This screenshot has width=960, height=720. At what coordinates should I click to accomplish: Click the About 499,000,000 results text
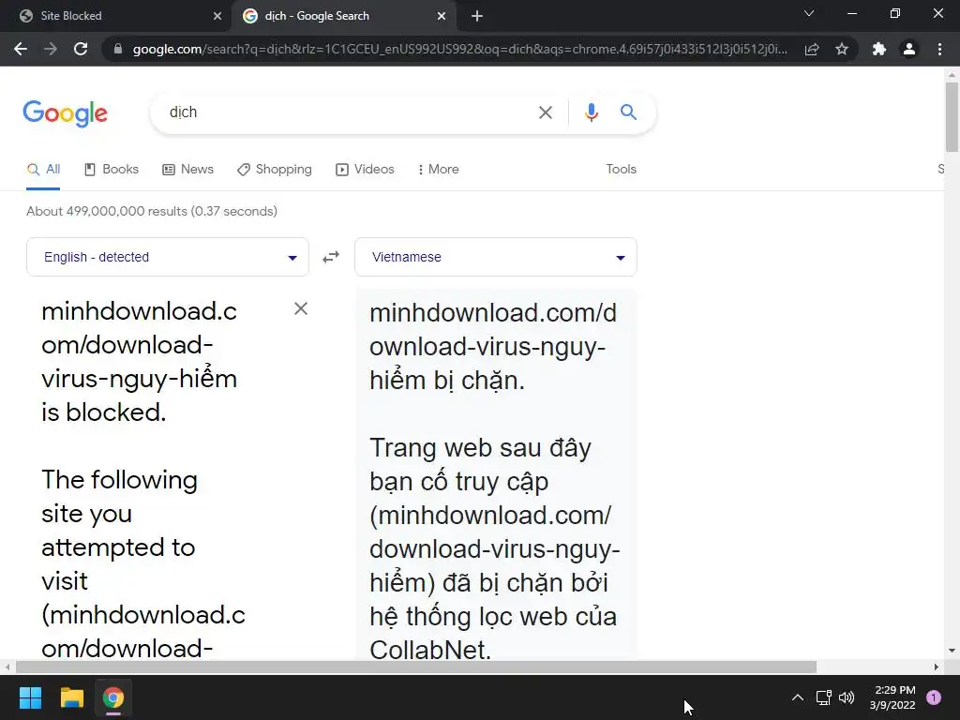coord(152,211)
